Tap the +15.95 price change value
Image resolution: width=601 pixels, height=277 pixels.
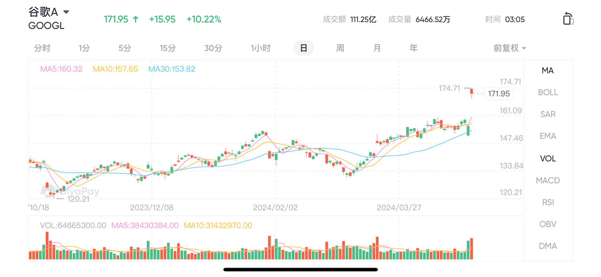point(162,19)
